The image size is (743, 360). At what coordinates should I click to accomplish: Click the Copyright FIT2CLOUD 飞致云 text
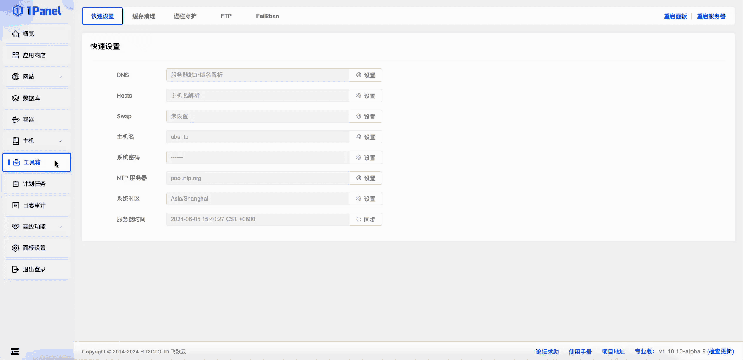click(134, 352)
